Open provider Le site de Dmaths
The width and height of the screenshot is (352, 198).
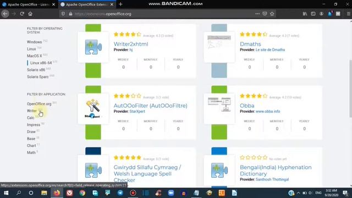[270, 50]
